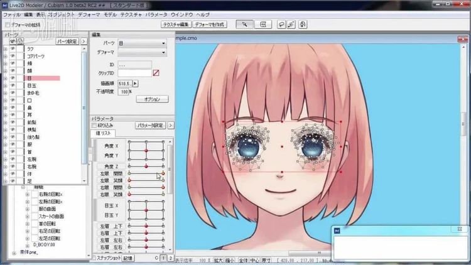Viewport: 471px width, 265px height.
Task: Select the lasso selection tool icon
Action: click(x=282, y=24)
